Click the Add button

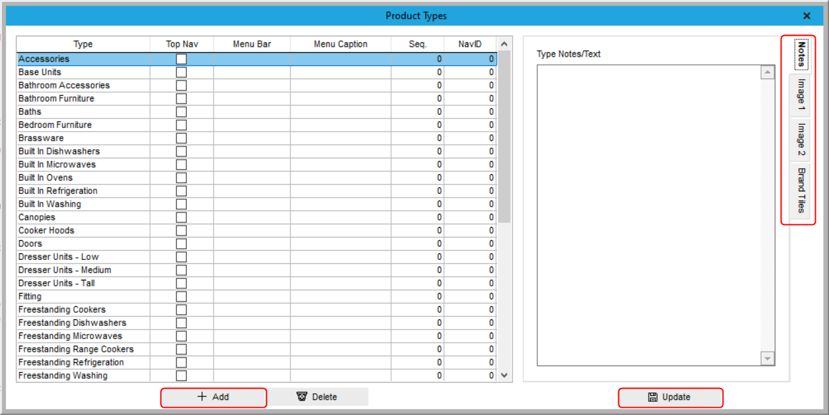tap(213, 397)
